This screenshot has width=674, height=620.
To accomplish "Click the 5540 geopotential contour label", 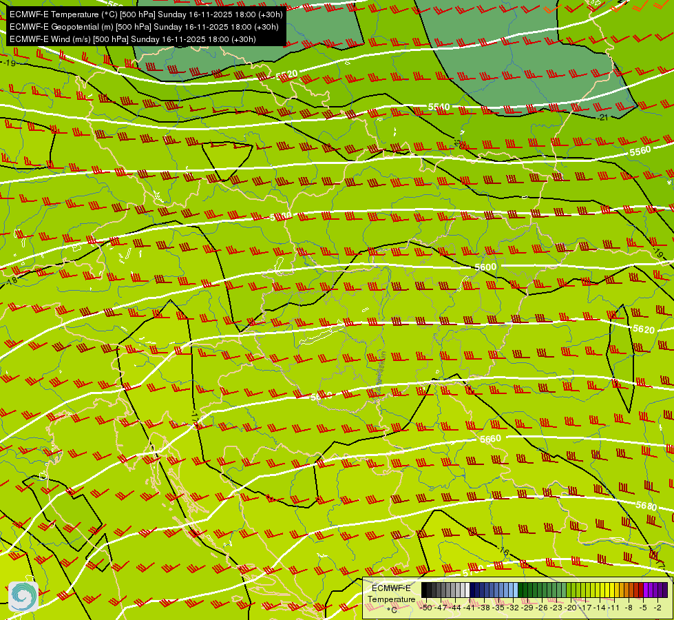I will coord(439,107).
